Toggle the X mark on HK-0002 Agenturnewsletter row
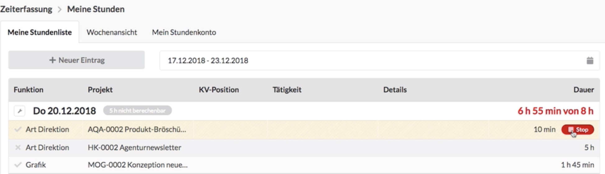This screenshot has width=605, height=174. (18, 147)
